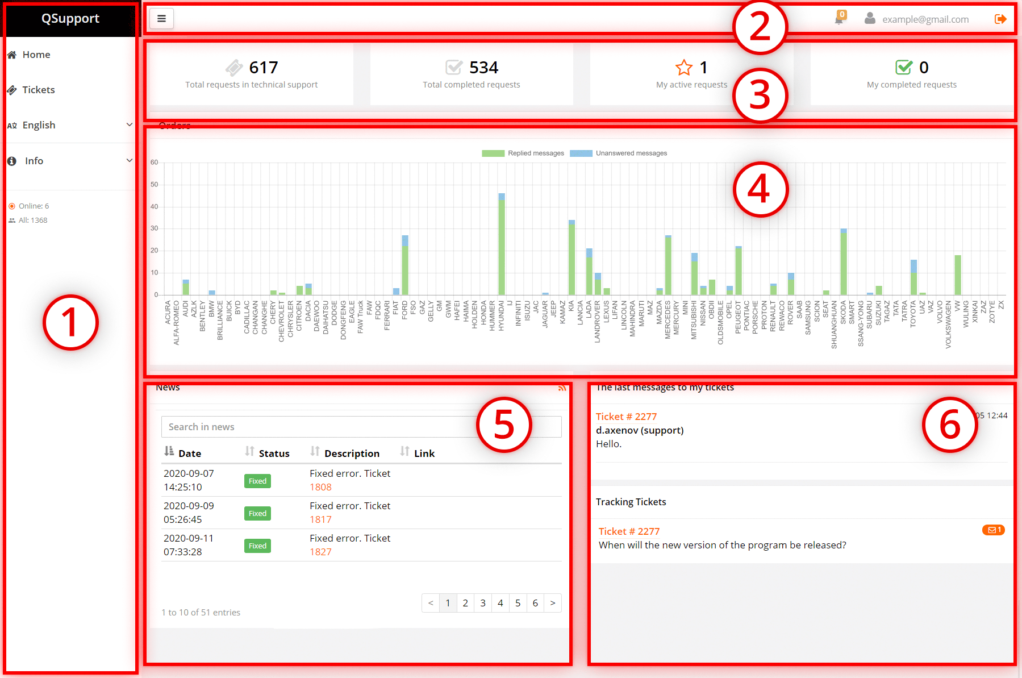The height and width of the screenshot is (678, 1022).
Task: Click the green checkmark completed requests icon
Action: tap(903, 68)
